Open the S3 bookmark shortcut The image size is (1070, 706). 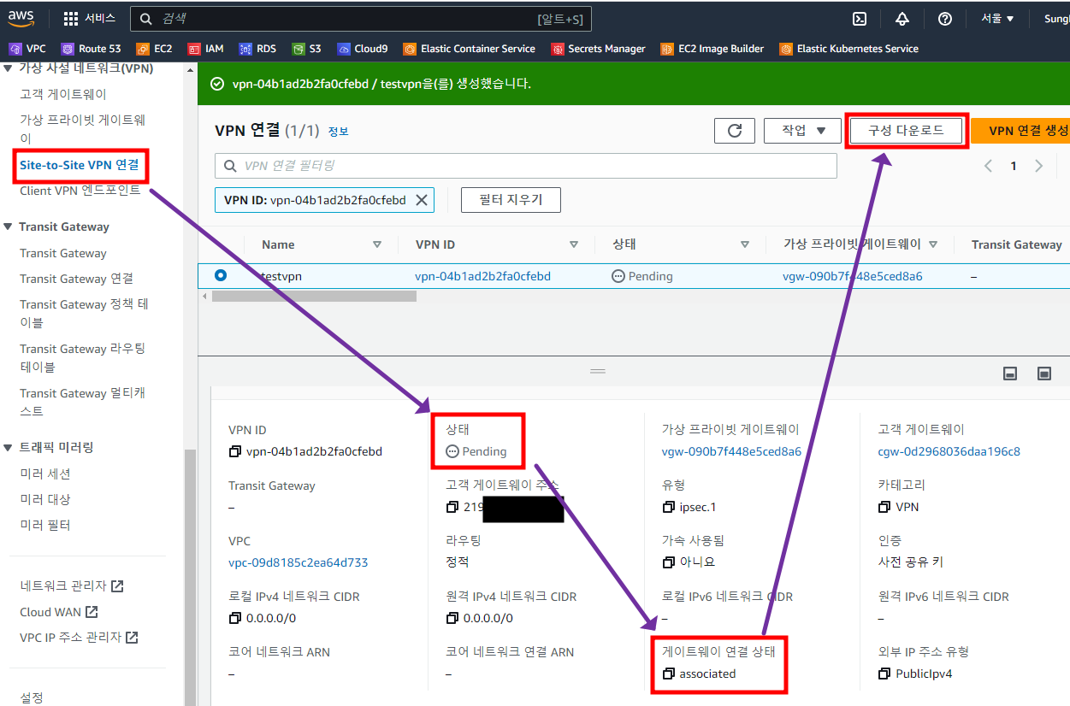[306, 49]
